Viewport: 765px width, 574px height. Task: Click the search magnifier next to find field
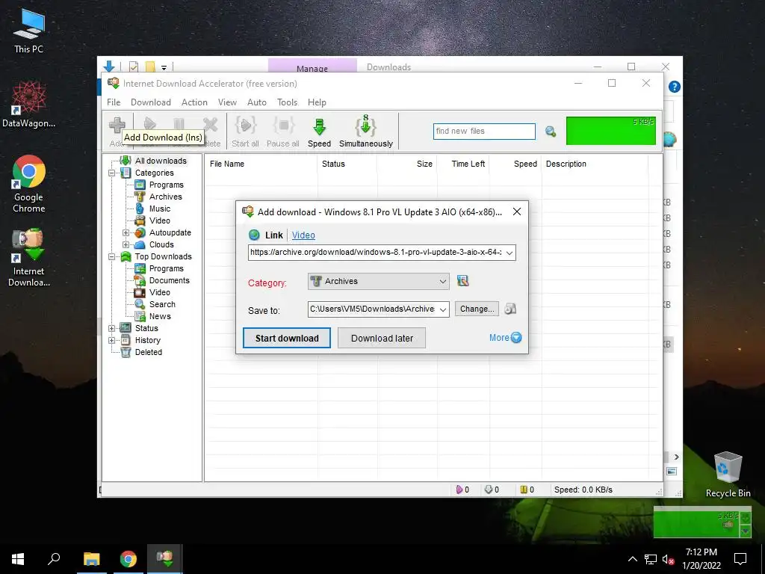click(x=551, y=132)
